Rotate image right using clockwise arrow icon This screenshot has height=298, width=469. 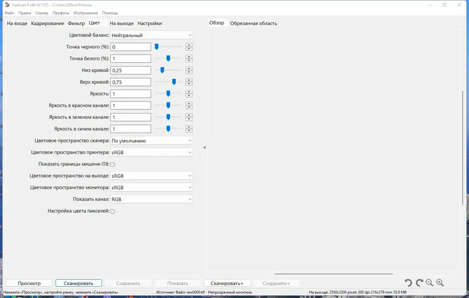(419, 283)
